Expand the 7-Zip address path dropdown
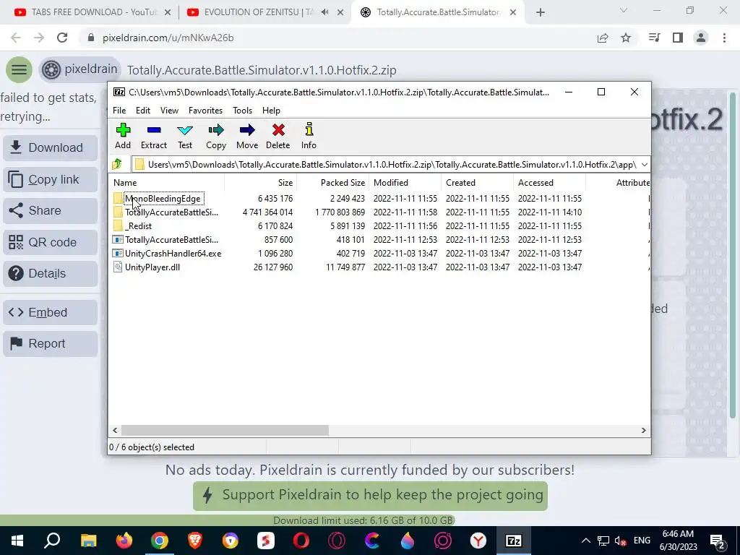This screenshot has width=740, height=555. click(x=644, y=164)
